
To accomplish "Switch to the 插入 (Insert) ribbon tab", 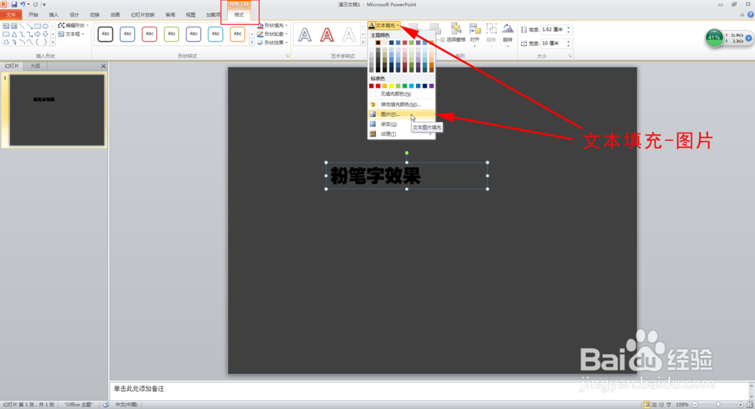I will [x=54, y=15].
